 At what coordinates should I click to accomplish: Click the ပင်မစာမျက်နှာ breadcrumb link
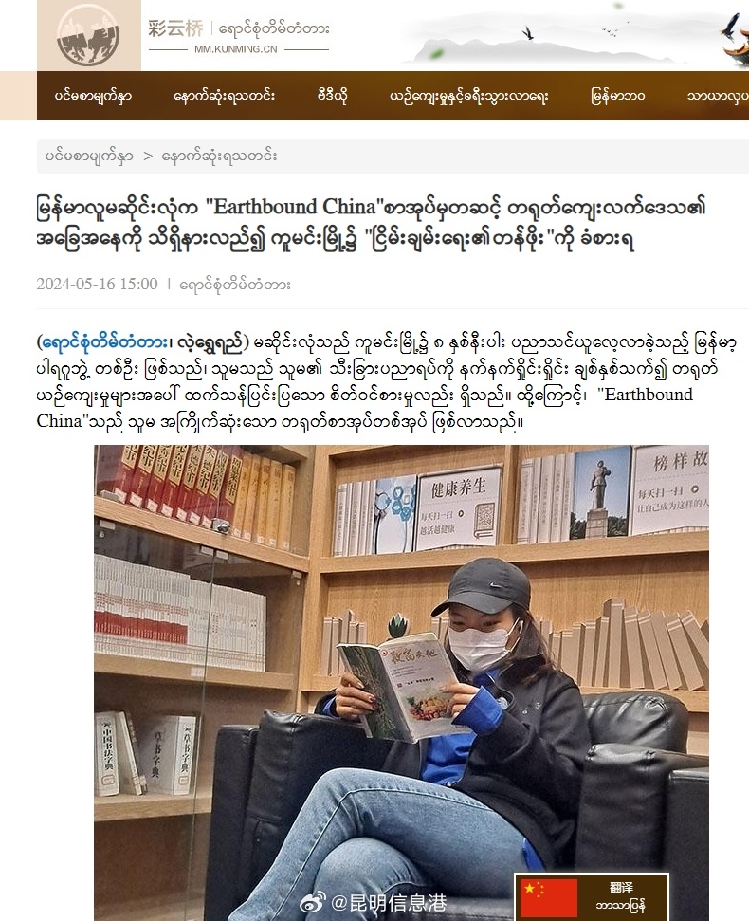pos(89,157)
